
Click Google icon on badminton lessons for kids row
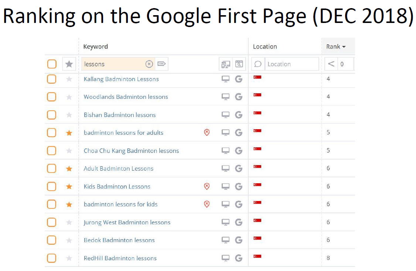(239, 204)
